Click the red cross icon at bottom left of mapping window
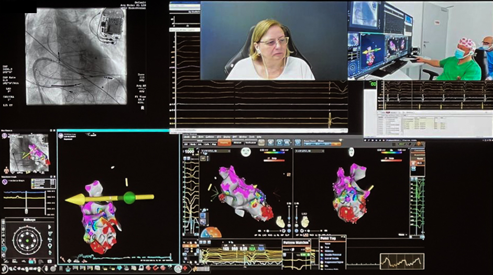The width and height of the screenshot is (493, 275). point(185,268)
